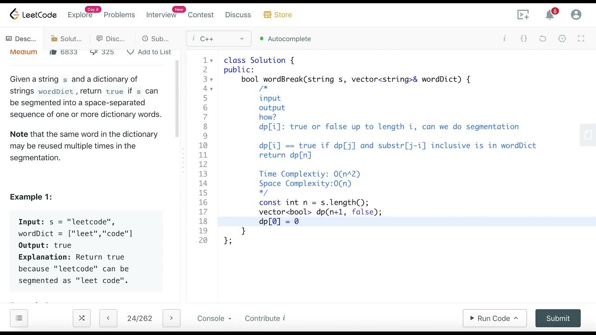Click the Store shop icon

coord(267,15)
